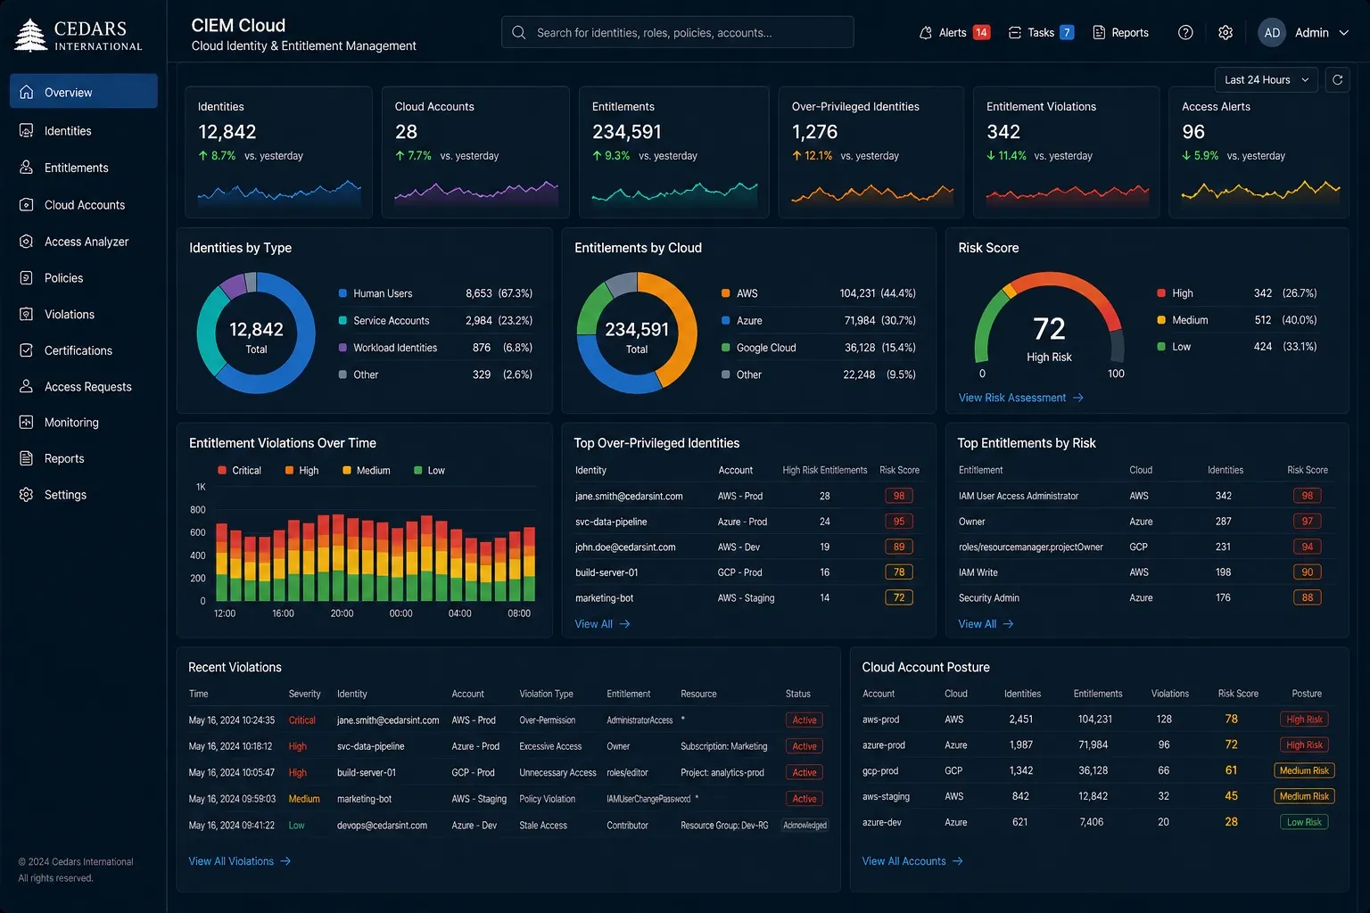Click the identities search input field
The width and height of the screenshot is (1370, 913).
click(x=677, y=32)
